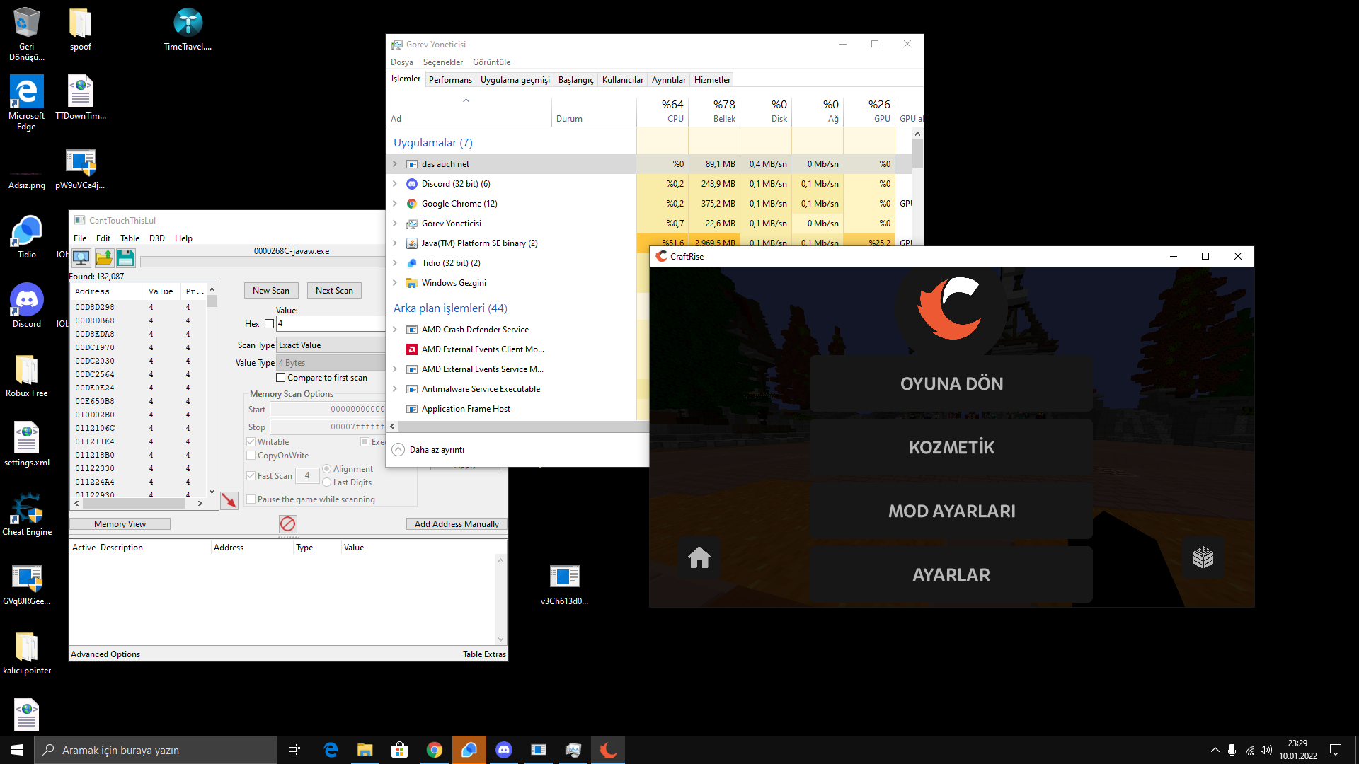Click the address list vertical scrollbar
The image size is (1359, 764).
coord(212,389)
